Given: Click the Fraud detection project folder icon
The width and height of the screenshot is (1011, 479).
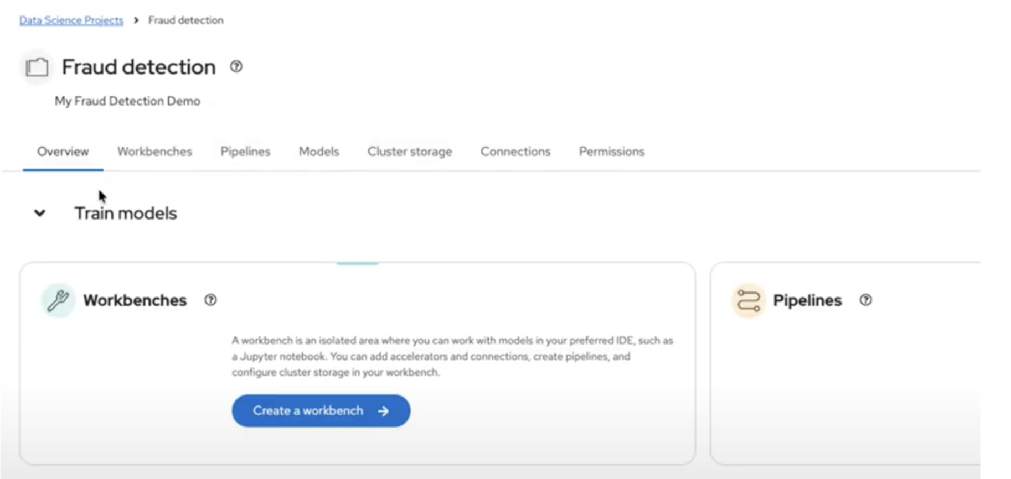Looking at the screenshot, I should point(37,67).
